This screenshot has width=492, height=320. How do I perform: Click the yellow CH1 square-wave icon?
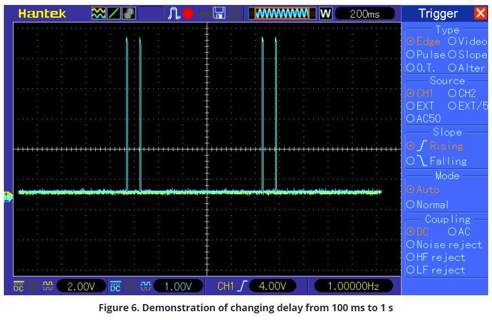[48, 286]
